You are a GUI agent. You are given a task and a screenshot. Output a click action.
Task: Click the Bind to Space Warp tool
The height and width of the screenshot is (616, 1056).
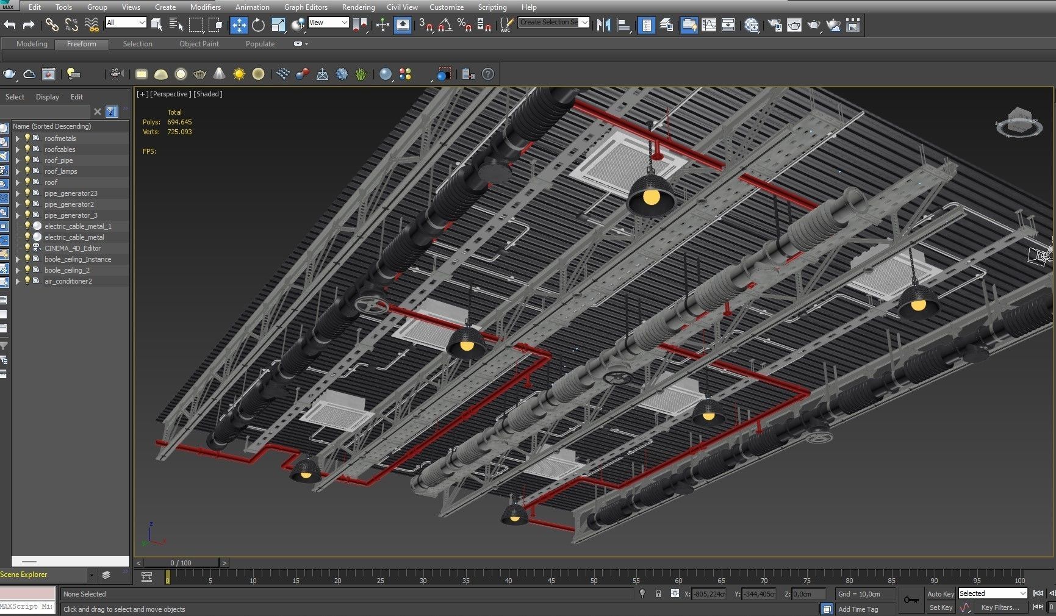tap(91, 25)
